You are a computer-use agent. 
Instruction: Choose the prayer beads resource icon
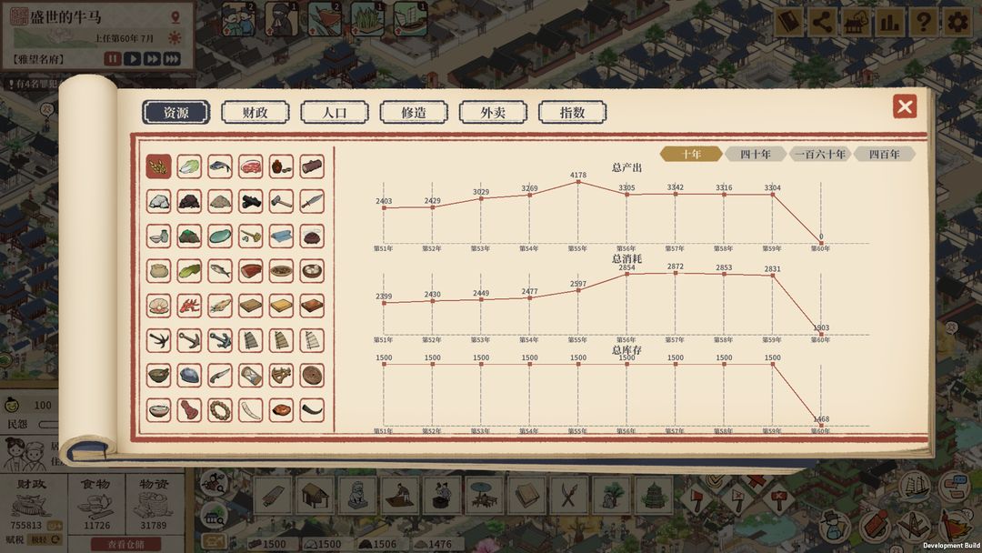[220, 409]
